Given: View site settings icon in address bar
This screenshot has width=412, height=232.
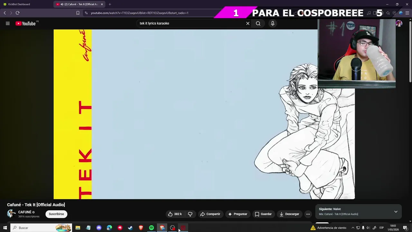Looking at the screenshot, I should (86, 13).
